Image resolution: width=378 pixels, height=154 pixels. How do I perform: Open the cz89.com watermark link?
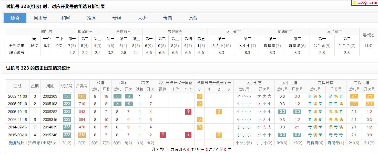[x=364, y=3]
